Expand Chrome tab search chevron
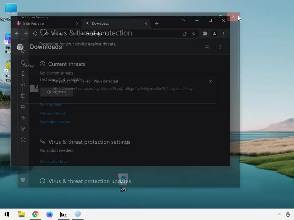 (x=184, y=20)
